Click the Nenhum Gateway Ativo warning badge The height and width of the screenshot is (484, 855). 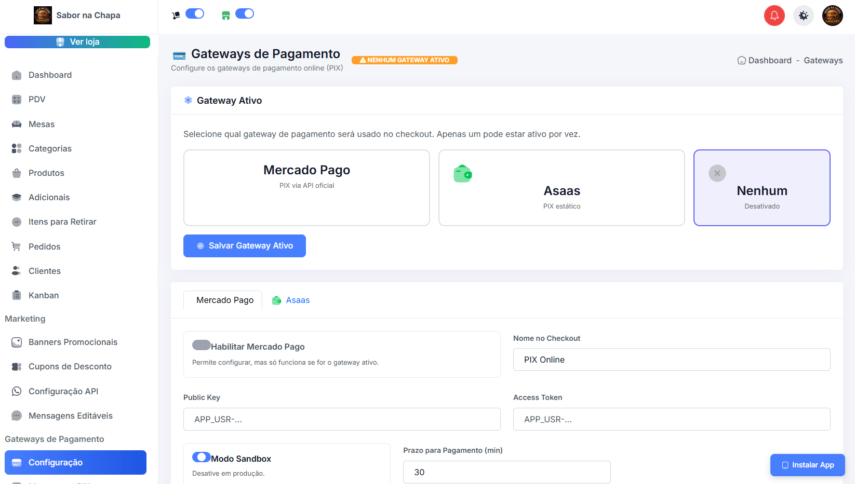coord(405,60)
